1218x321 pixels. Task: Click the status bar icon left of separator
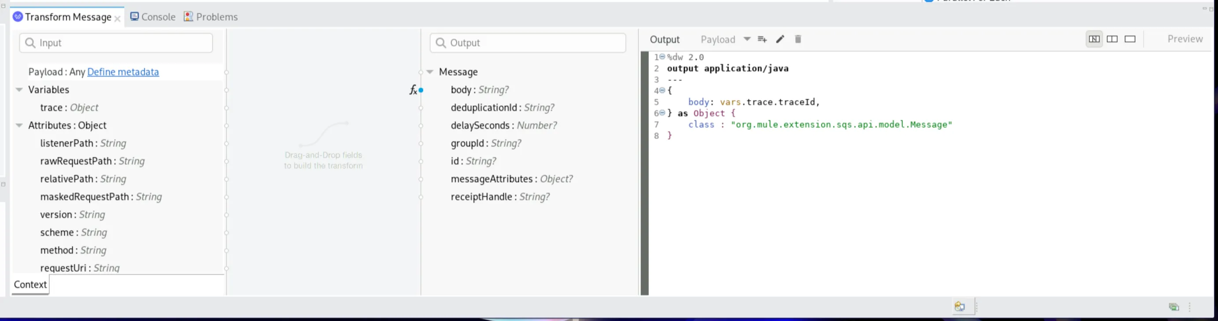[x=959, y=307]
